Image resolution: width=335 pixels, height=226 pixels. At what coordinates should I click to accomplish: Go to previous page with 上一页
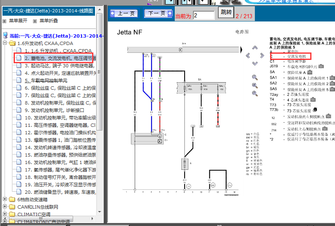[124, 14]
